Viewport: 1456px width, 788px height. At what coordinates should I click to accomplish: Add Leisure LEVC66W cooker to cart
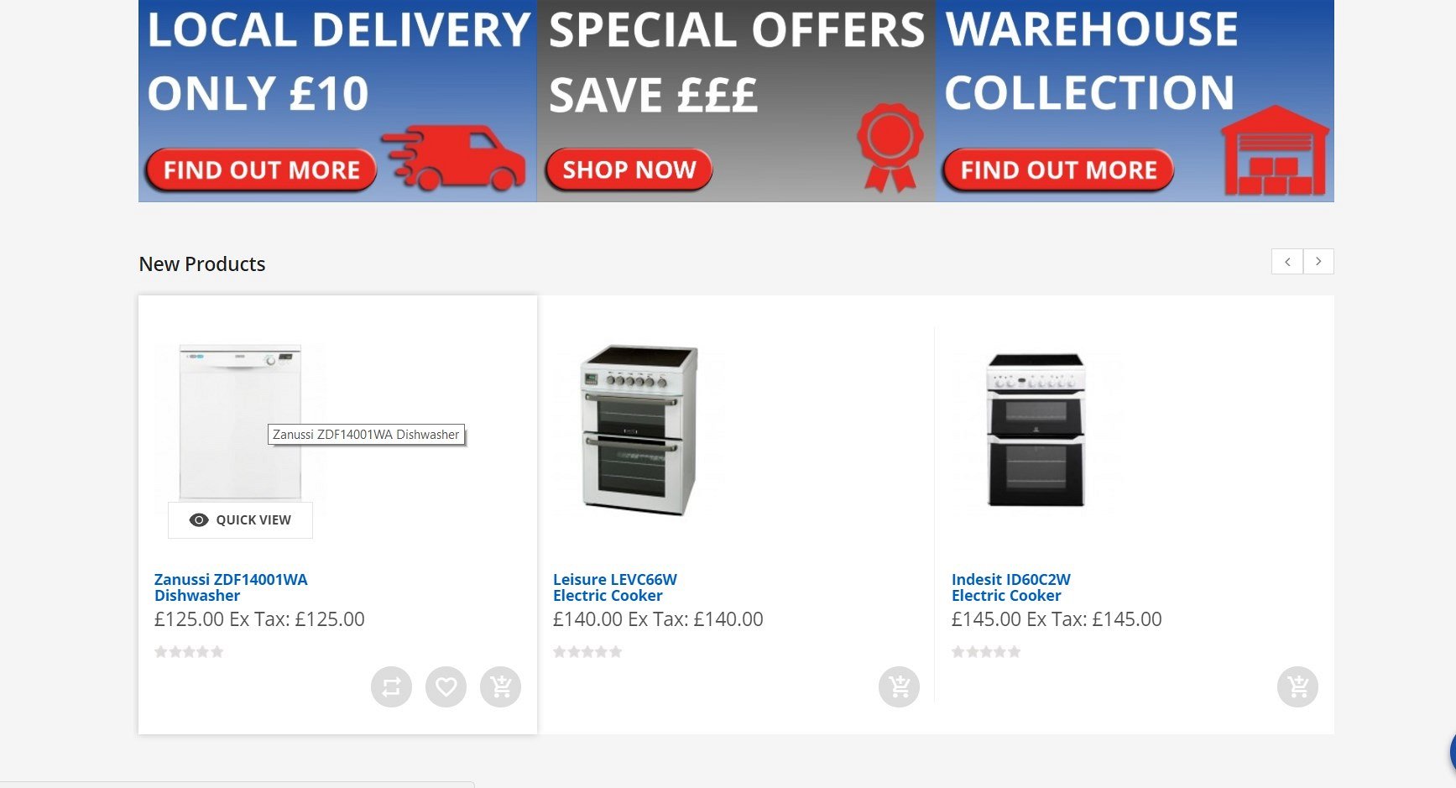point(900,687)
